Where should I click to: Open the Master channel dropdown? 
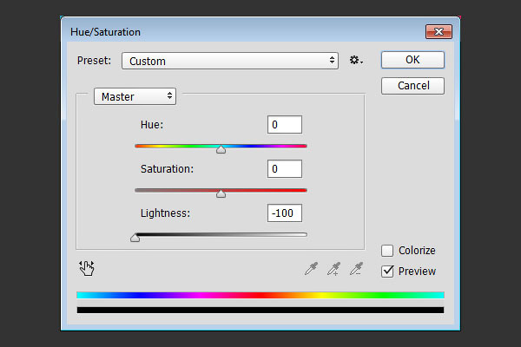pyautogui.click(x=135, y=96)
